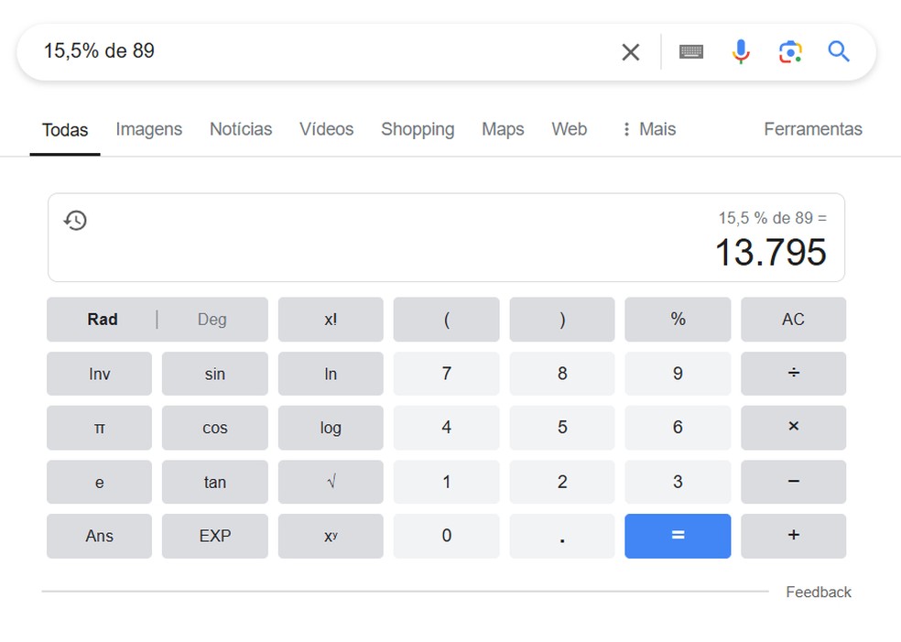
Task: Clear the search box with the X icon
Action: pos(630,52)
